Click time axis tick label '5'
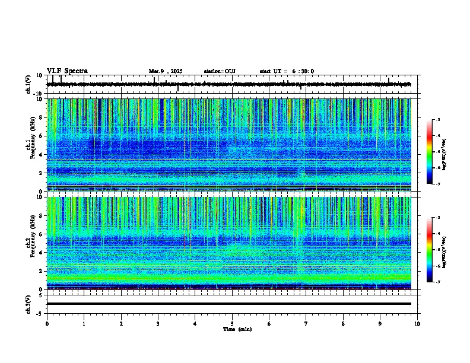Screen dimensions: 470x363 click(x=232, y=324)
